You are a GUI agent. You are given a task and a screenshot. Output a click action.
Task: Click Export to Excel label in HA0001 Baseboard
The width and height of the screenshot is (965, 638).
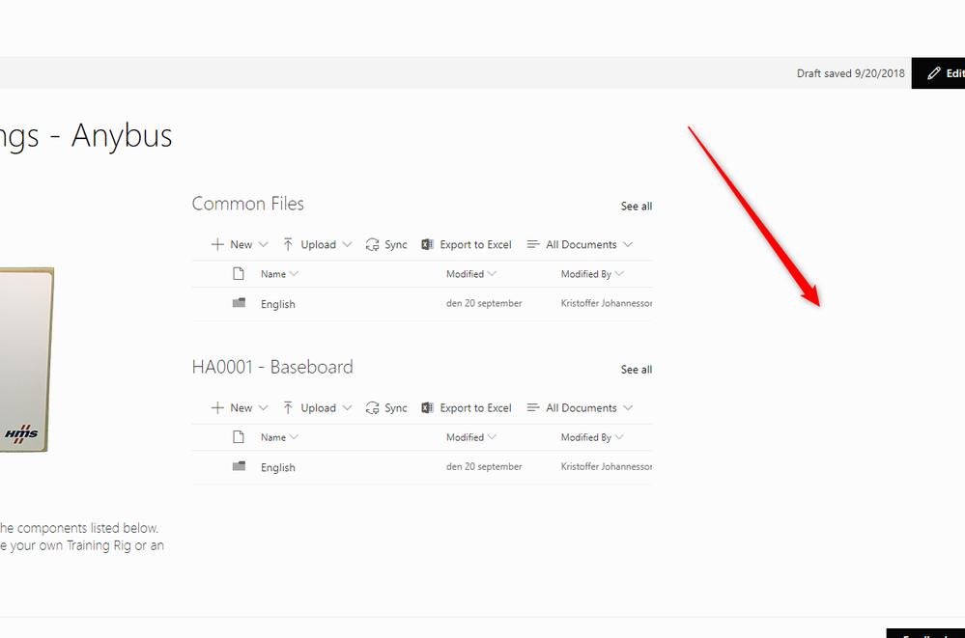(x=475, y=408)
